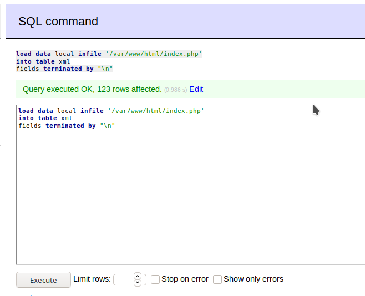Place cursor on 'into table xml' editor line
Image resolution: width=365 pixels, height=296 pixels.
click(45, 118)
